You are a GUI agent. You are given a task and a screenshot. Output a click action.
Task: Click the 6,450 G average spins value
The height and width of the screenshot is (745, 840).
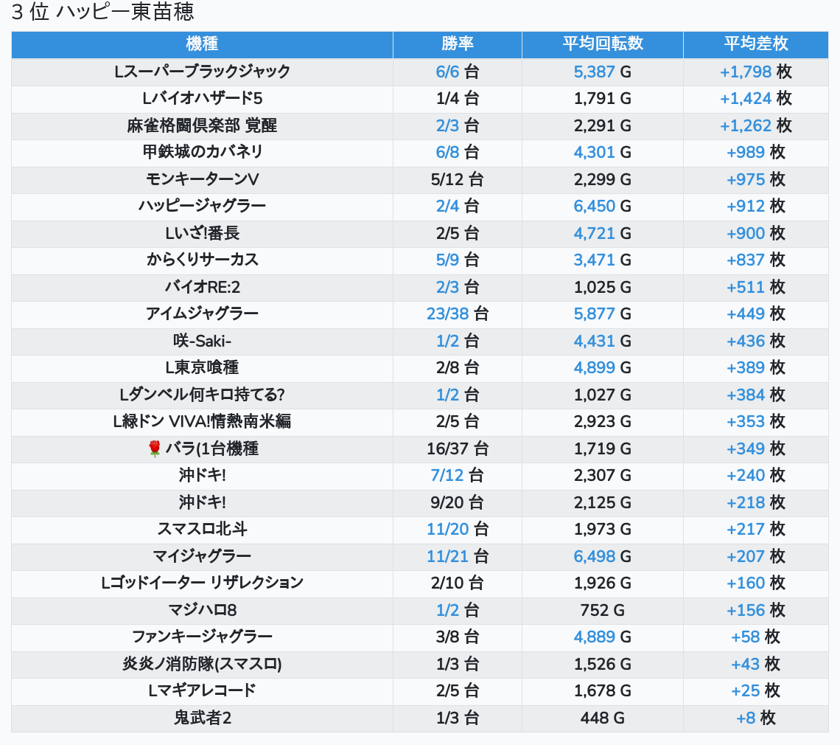tap(603, 206)
